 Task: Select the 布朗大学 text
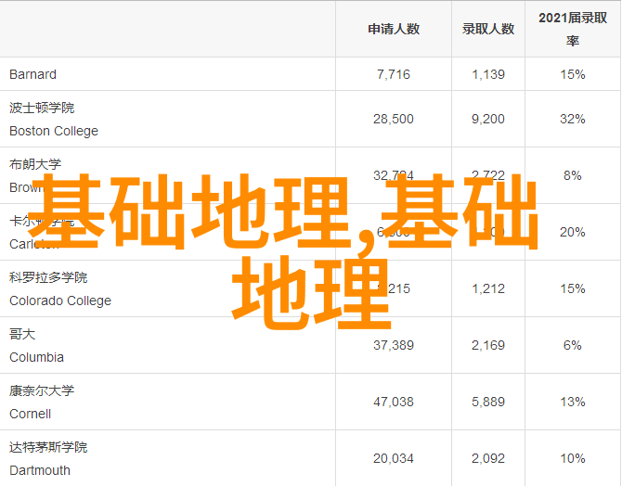pyautogui.click(x=35, y=164)
